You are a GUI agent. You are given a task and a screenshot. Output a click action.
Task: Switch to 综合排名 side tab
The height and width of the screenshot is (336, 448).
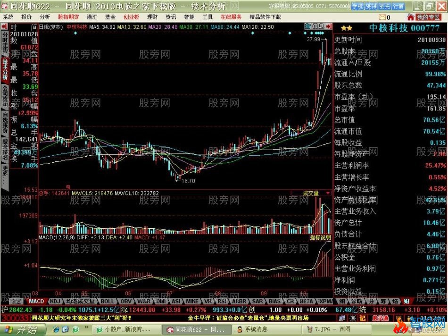tap(5, 149)
